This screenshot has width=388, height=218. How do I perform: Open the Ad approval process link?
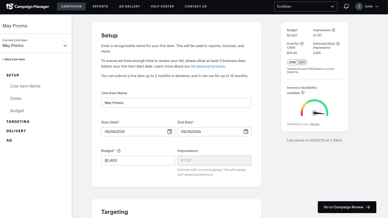point(208,66)
